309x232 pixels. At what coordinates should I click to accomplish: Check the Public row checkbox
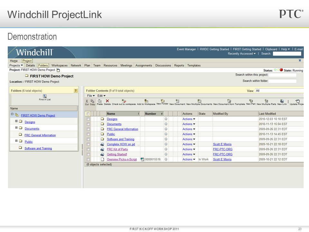(x=88, y=134)
